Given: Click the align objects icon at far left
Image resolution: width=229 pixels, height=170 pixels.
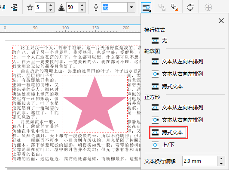Looking at the screenshot, I should [x=3, y=7].
